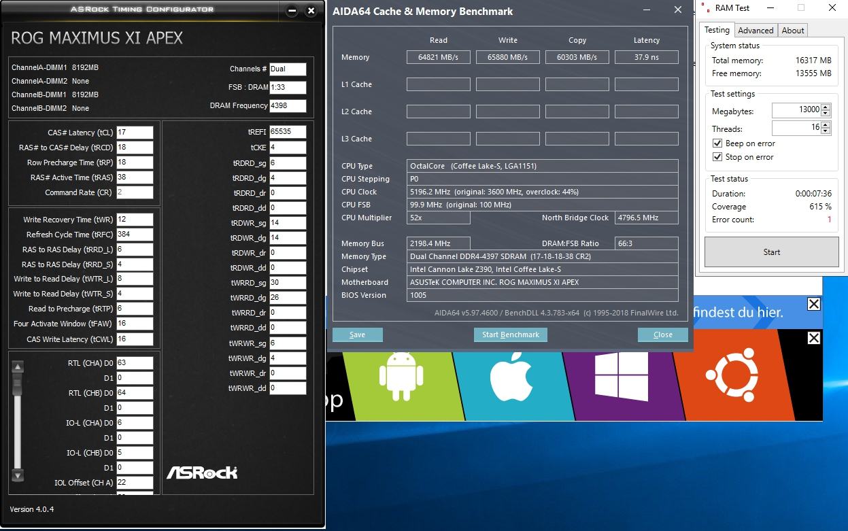Close the lower OS tiles ad banner
Screen dimensions: 848x531
point(813,338)
